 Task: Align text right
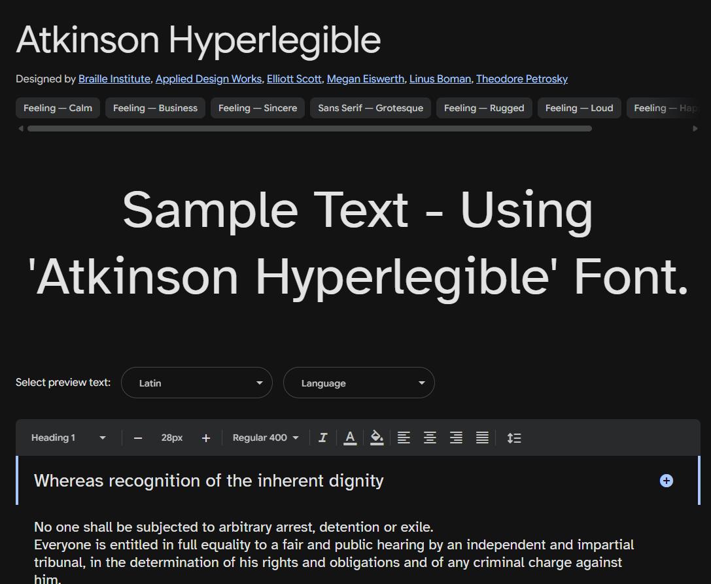click(456, 438)
